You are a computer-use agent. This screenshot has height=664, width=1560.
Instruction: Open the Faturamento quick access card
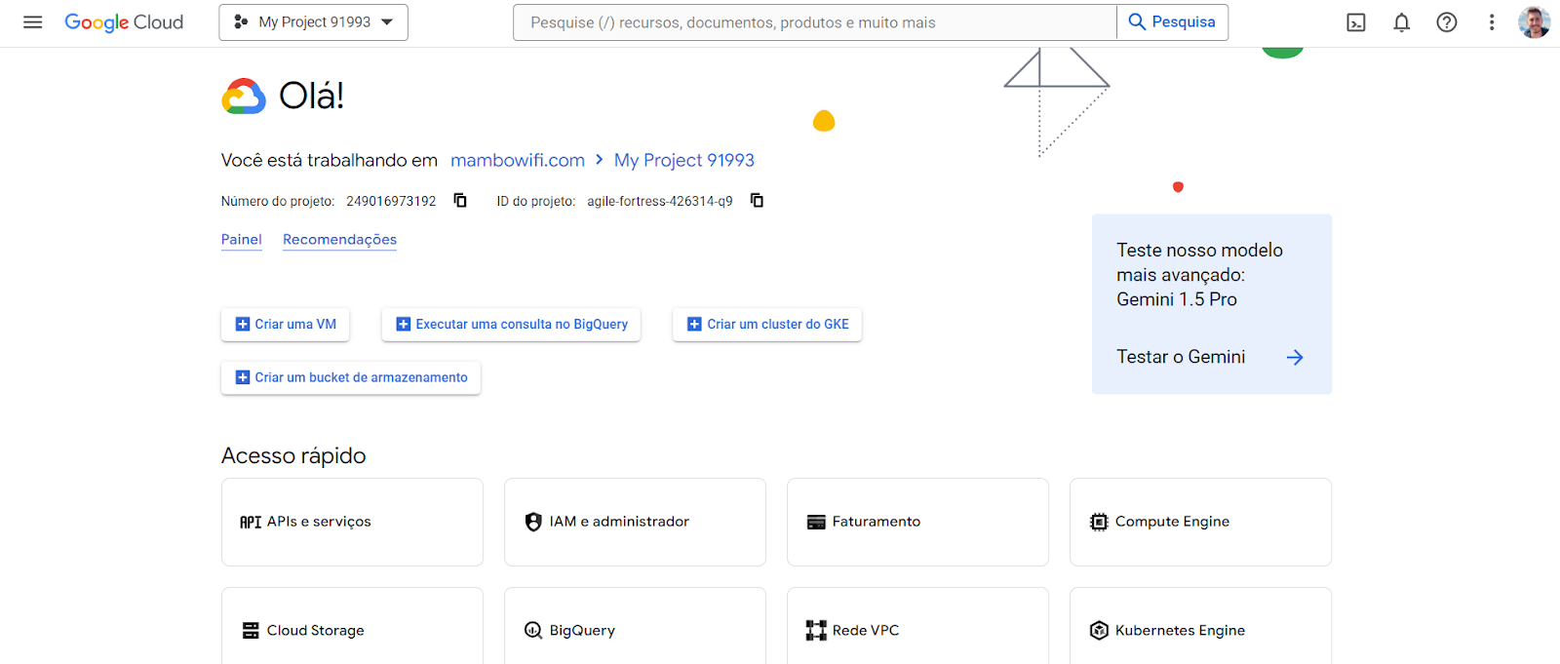[917, 522]
